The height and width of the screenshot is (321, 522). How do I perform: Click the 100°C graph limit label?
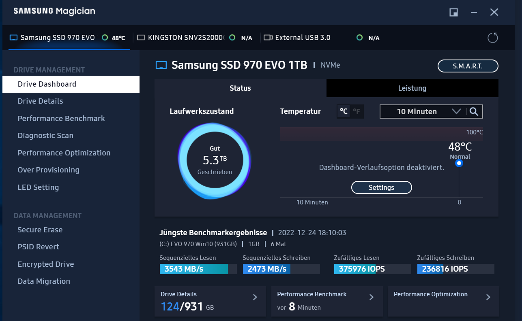pos(475,132)
